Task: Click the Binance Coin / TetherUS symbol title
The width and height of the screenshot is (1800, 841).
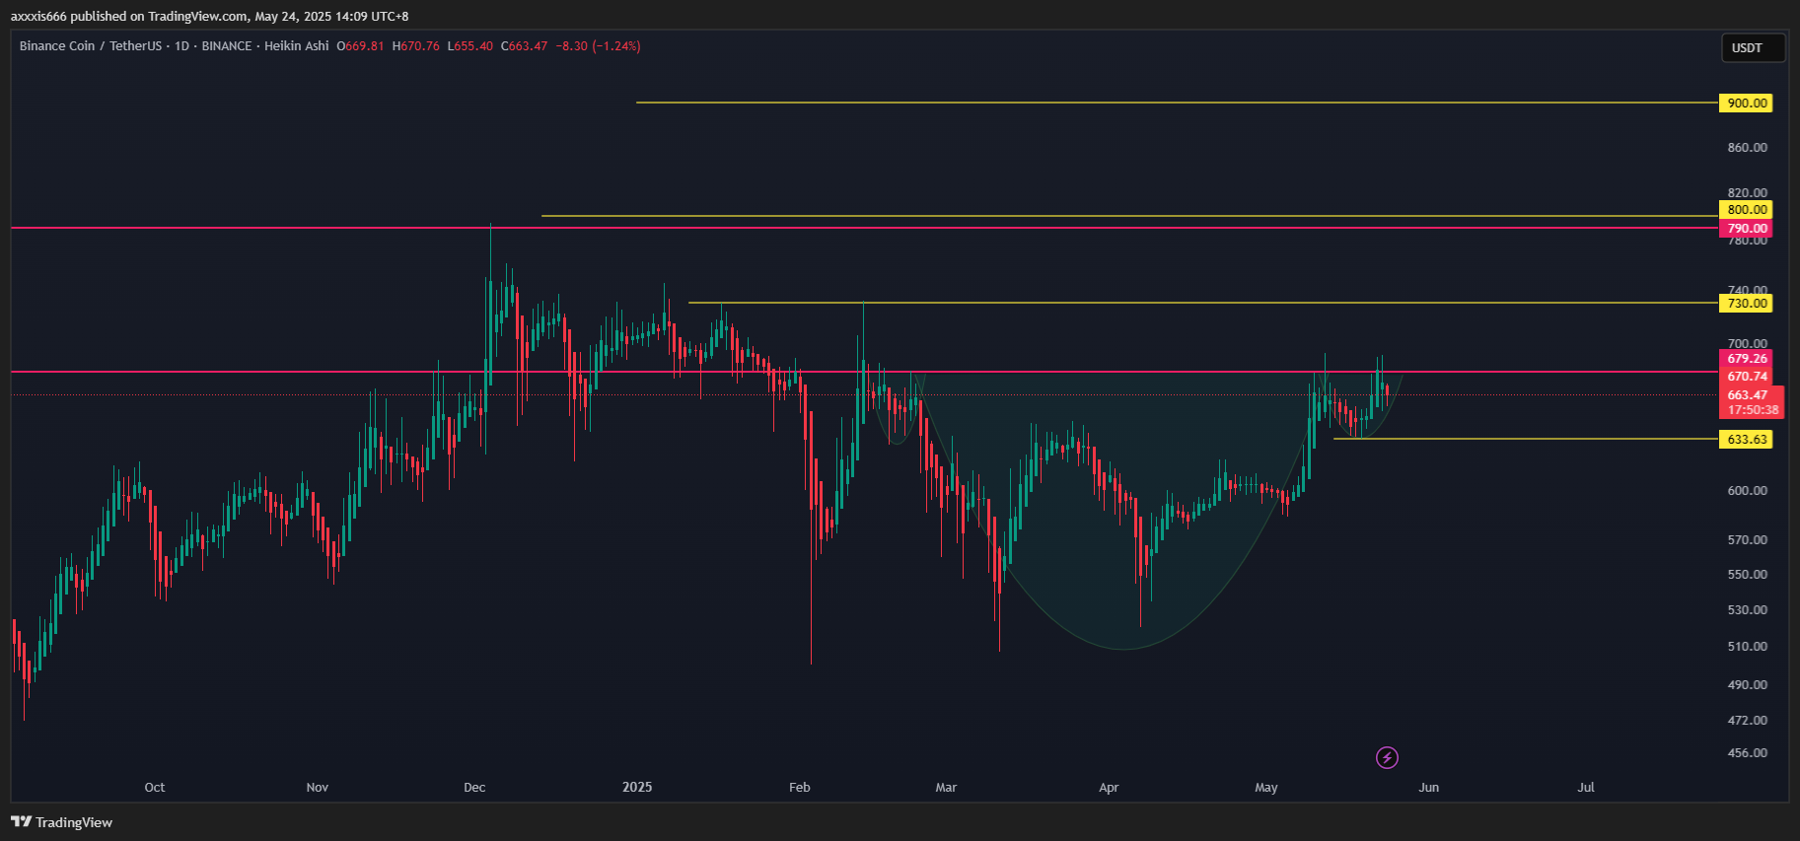Action: [x=90, y=46]
